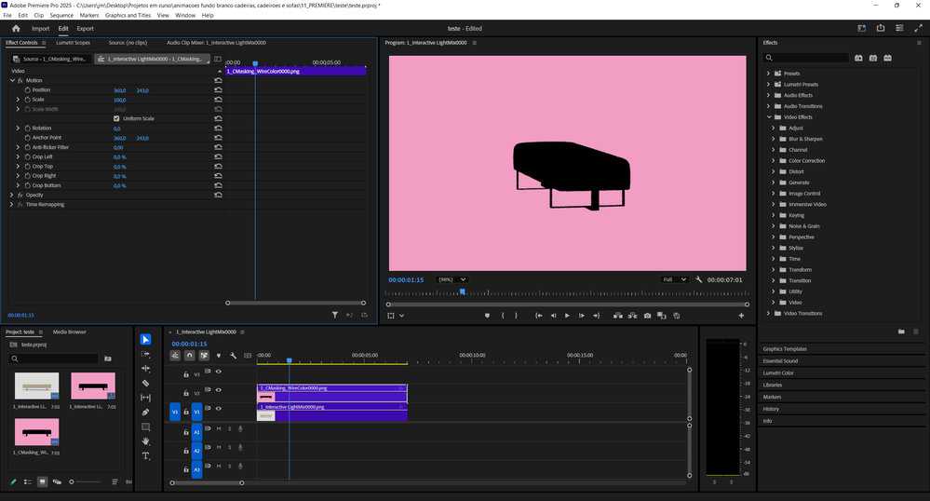Select the Slip tool
This screenshot has width=930, height=501.
tap(145, 398)
